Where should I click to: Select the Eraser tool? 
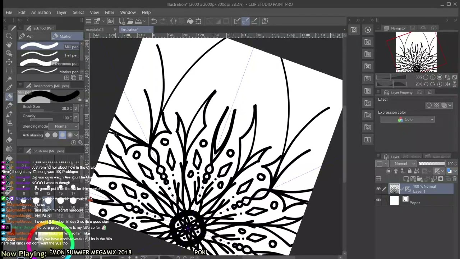[9, 140]
